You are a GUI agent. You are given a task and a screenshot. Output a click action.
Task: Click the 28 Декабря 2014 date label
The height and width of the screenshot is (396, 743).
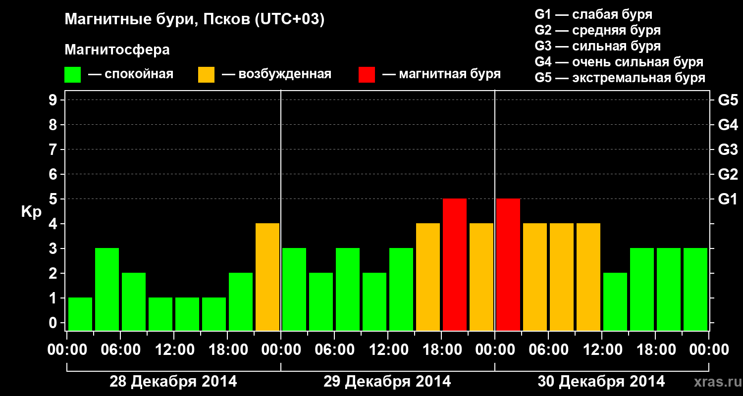coord(173,382)
